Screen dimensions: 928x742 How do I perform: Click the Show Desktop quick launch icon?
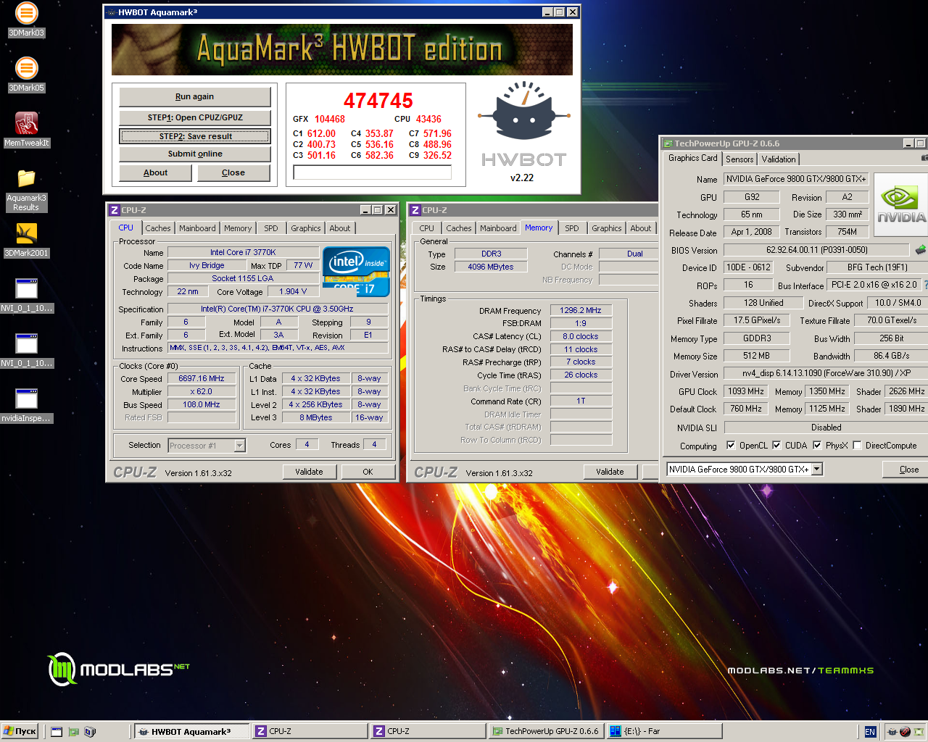[x=57, y=732]
